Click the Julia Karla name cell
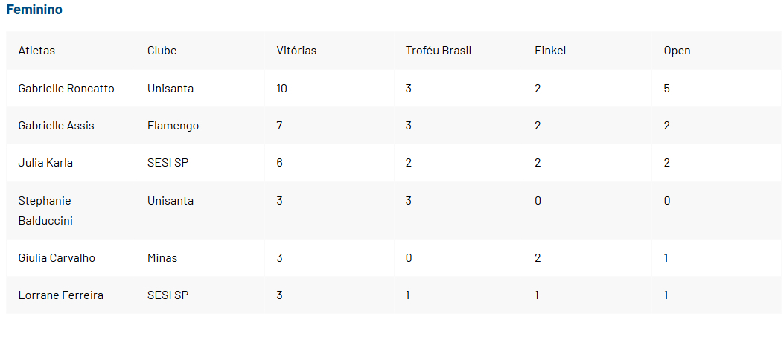The width and height of the screenshot is (784, 340). tap(45, 163)
